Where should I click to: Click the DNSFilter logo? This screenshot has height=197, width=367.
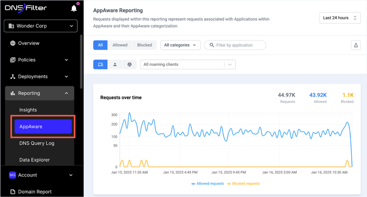(26, 8)
